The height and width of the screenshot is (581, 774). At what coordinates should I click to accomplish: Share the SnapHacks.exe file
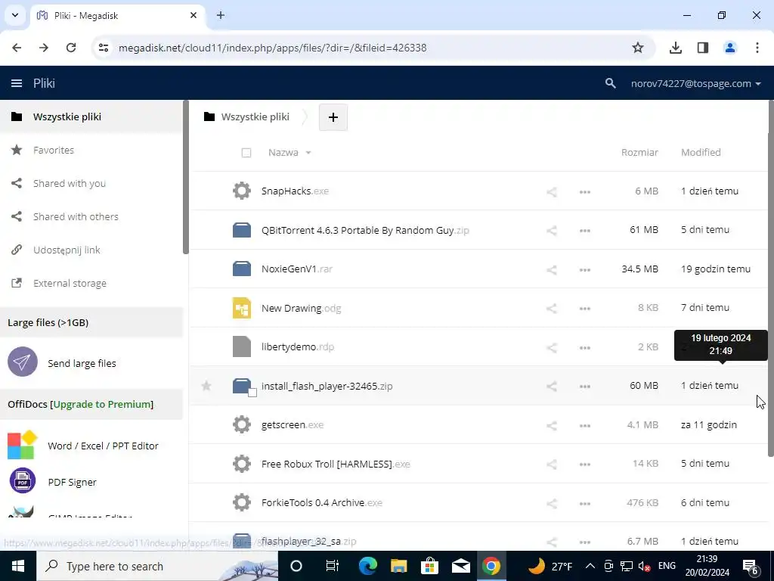pyautogui.click(x=551, y=191)
